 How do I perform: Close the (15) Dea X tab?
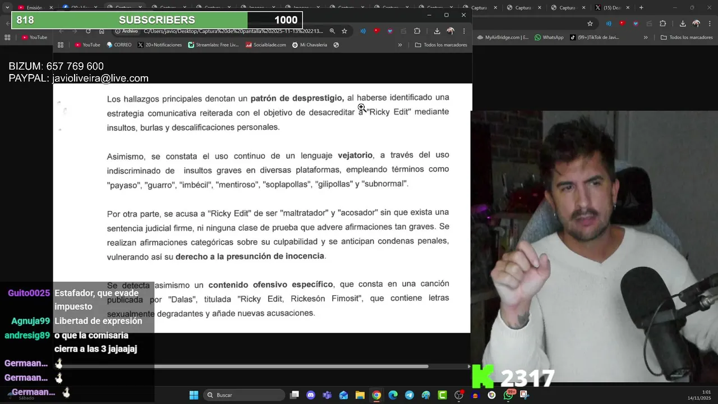coord(628,8)
